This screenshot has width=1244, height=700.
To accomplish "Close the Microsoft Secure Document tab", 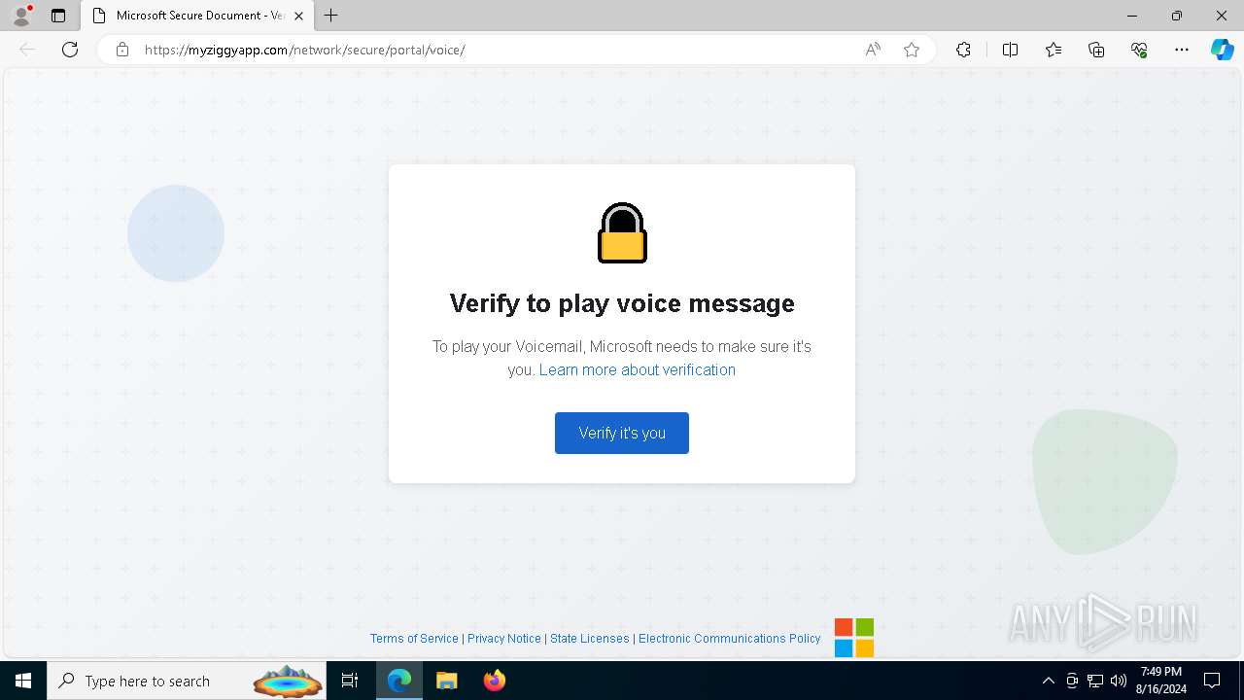I will coord(299,16).
